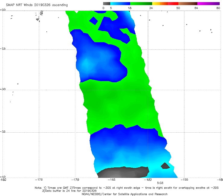Click the longitude label '-155'
Image resolution: width=223 pixels, height=196 pixels.
pos(184,180)
